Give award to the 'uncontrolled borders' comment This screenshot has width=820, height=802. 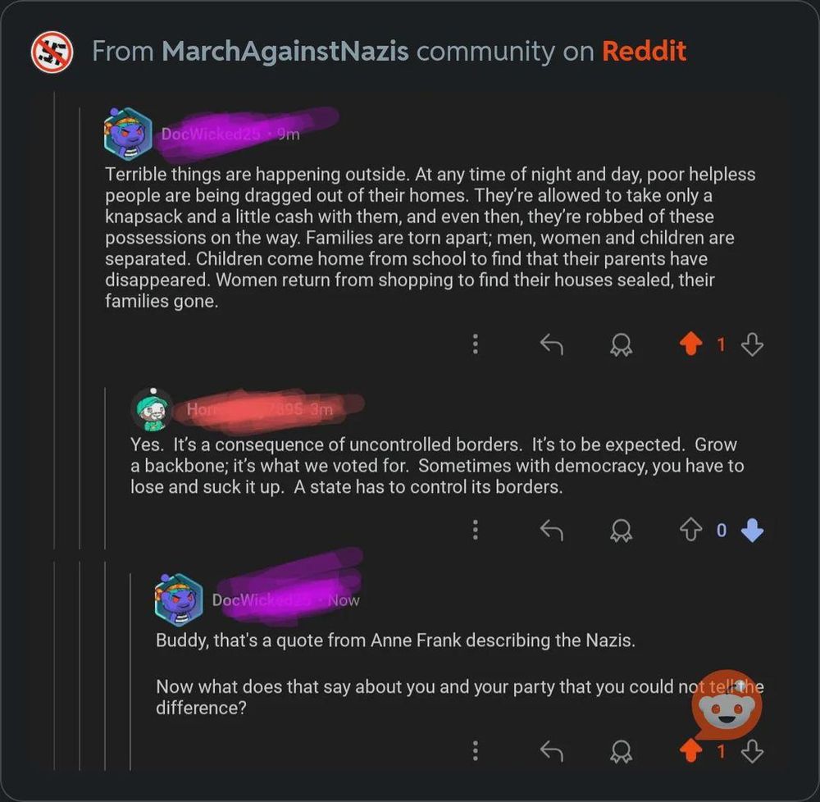pyautogui.click(x=621, y=530)
